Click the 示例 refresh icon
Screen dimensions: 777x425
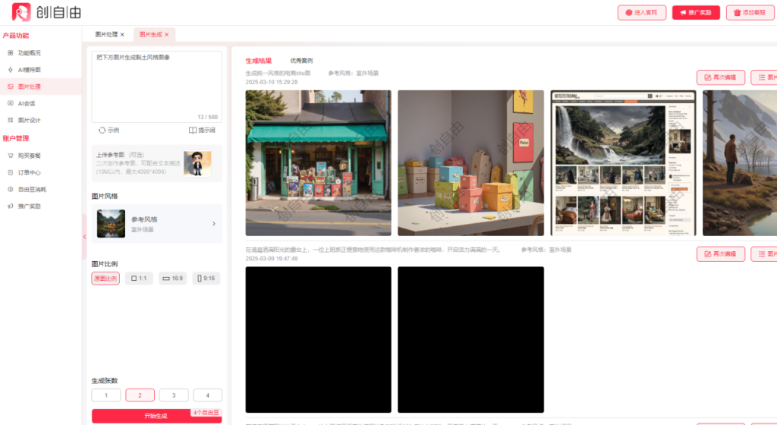[102, 131]
